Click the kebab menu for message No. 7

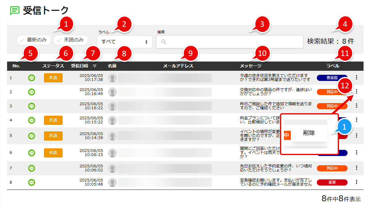coord(356,168)
